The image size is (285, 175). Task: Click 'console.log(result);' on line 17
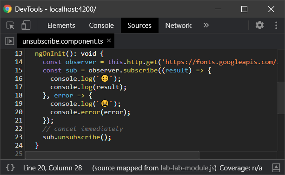tap(88, 87)
